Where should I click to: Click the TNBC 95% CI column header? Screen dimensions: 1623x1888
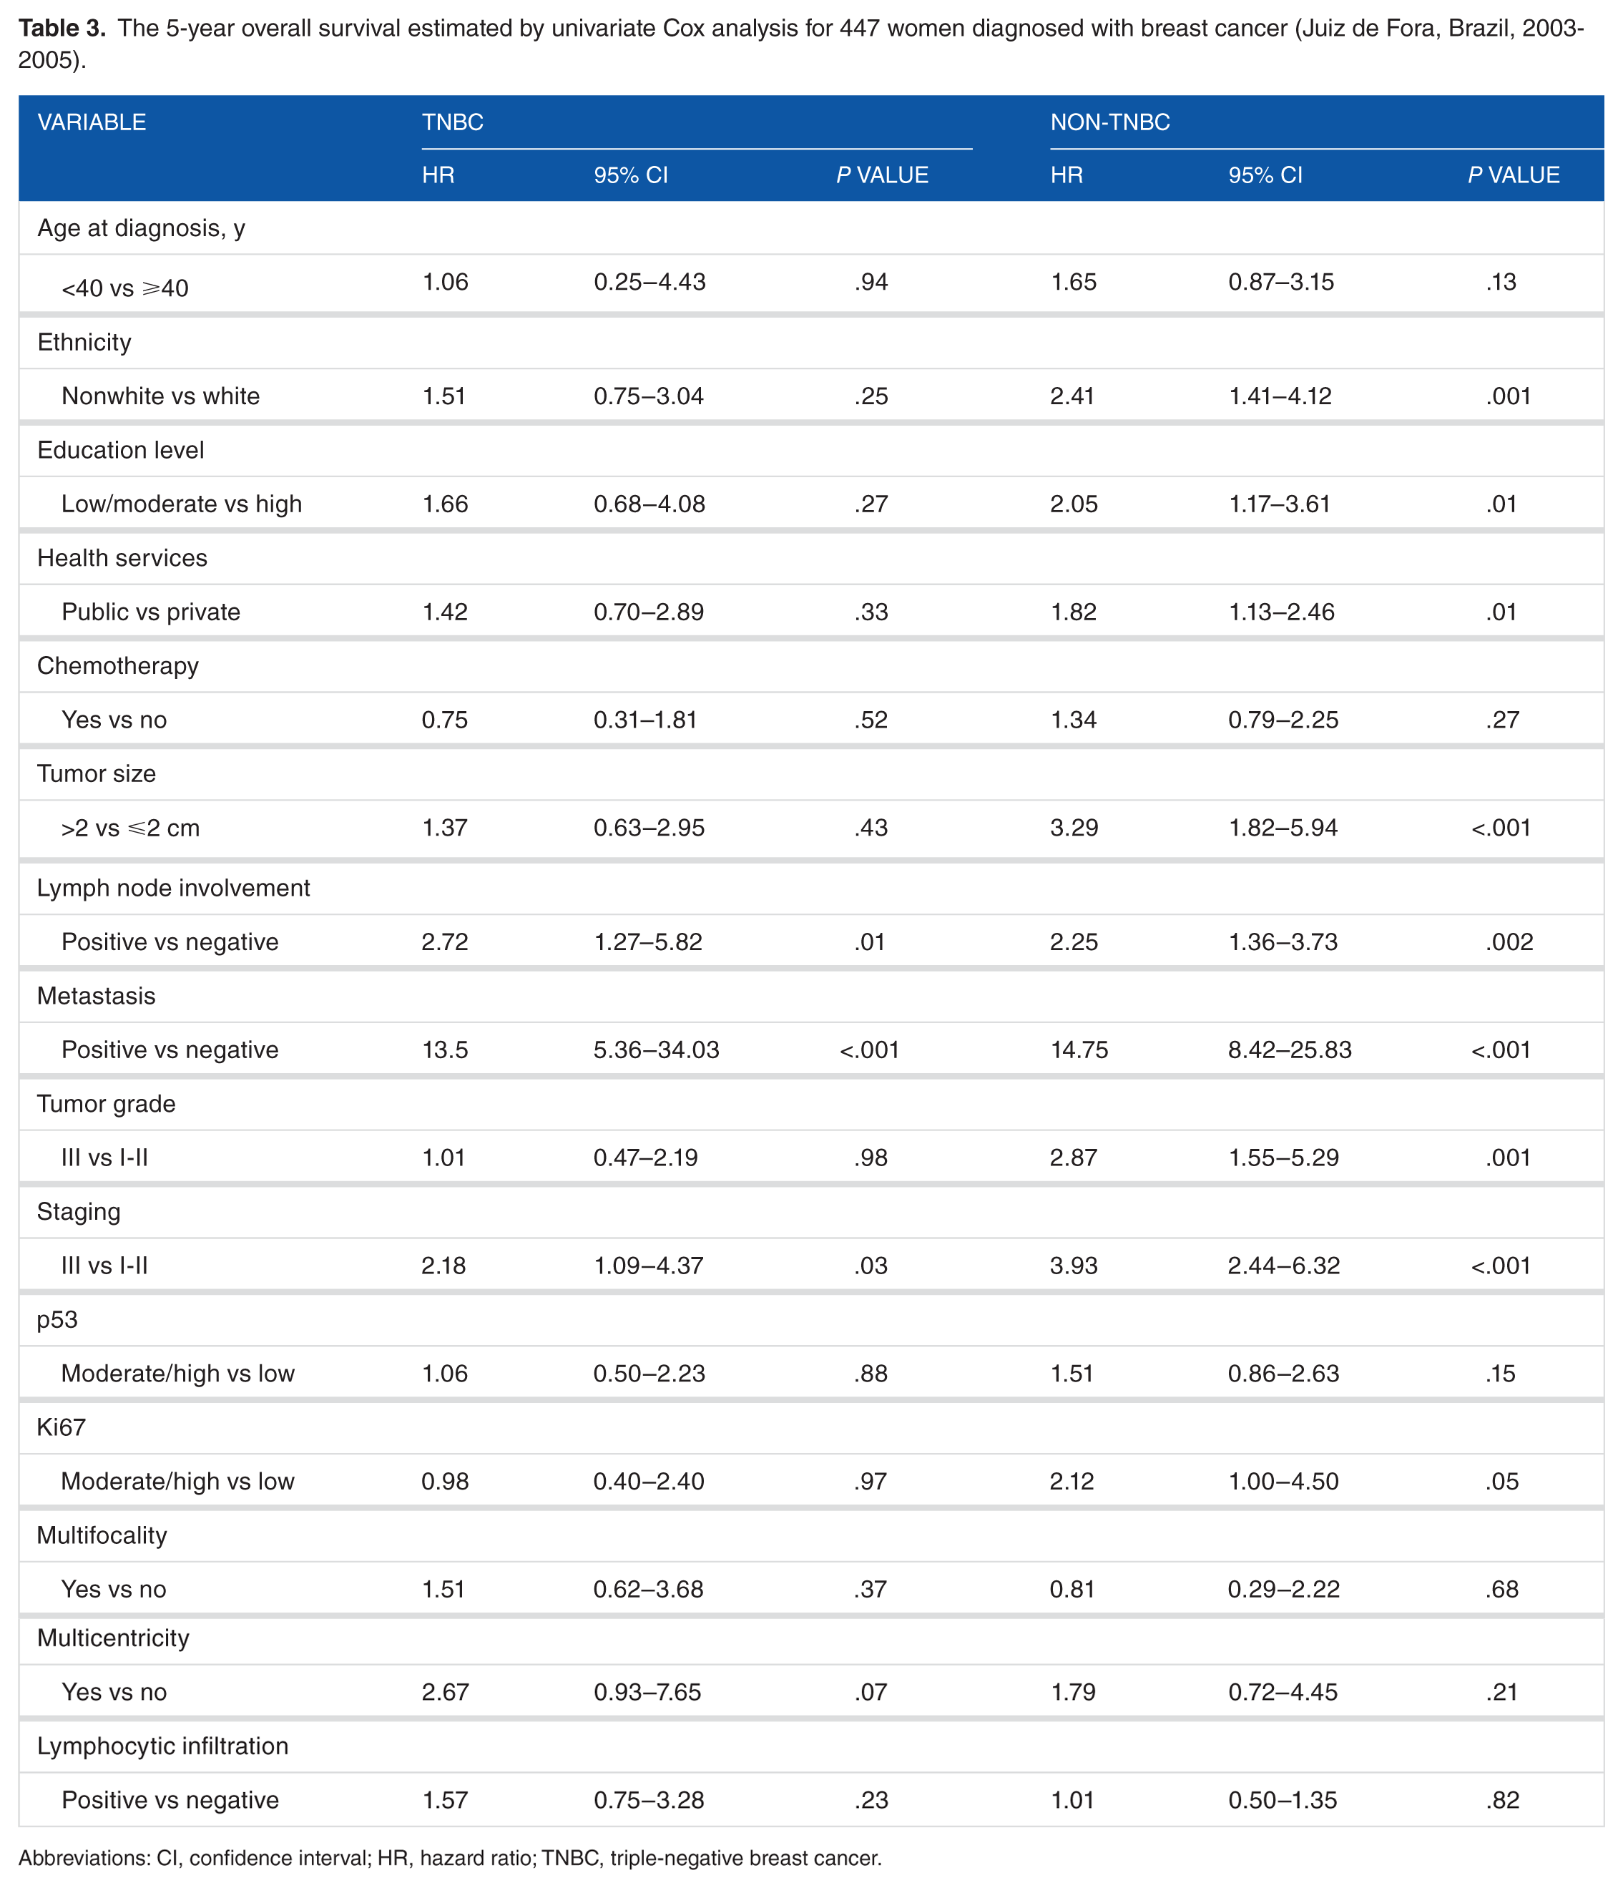631,175
